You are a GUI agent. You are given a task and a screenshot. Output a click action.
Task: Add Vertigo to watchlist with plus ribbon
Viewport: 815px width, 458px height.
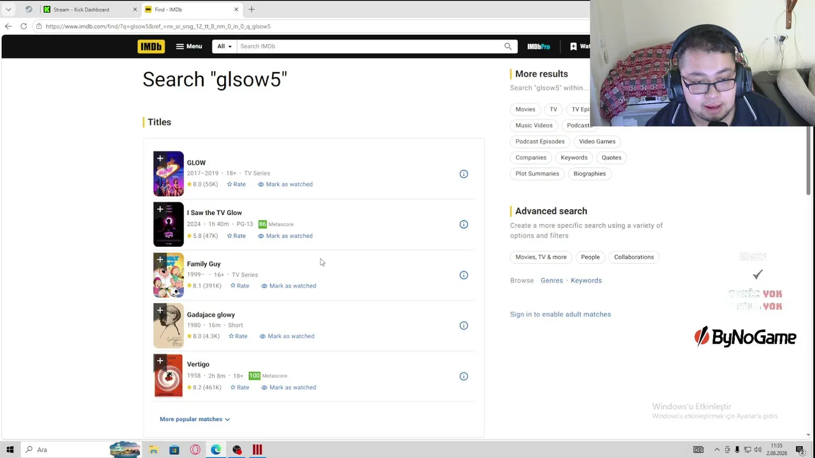160,361
